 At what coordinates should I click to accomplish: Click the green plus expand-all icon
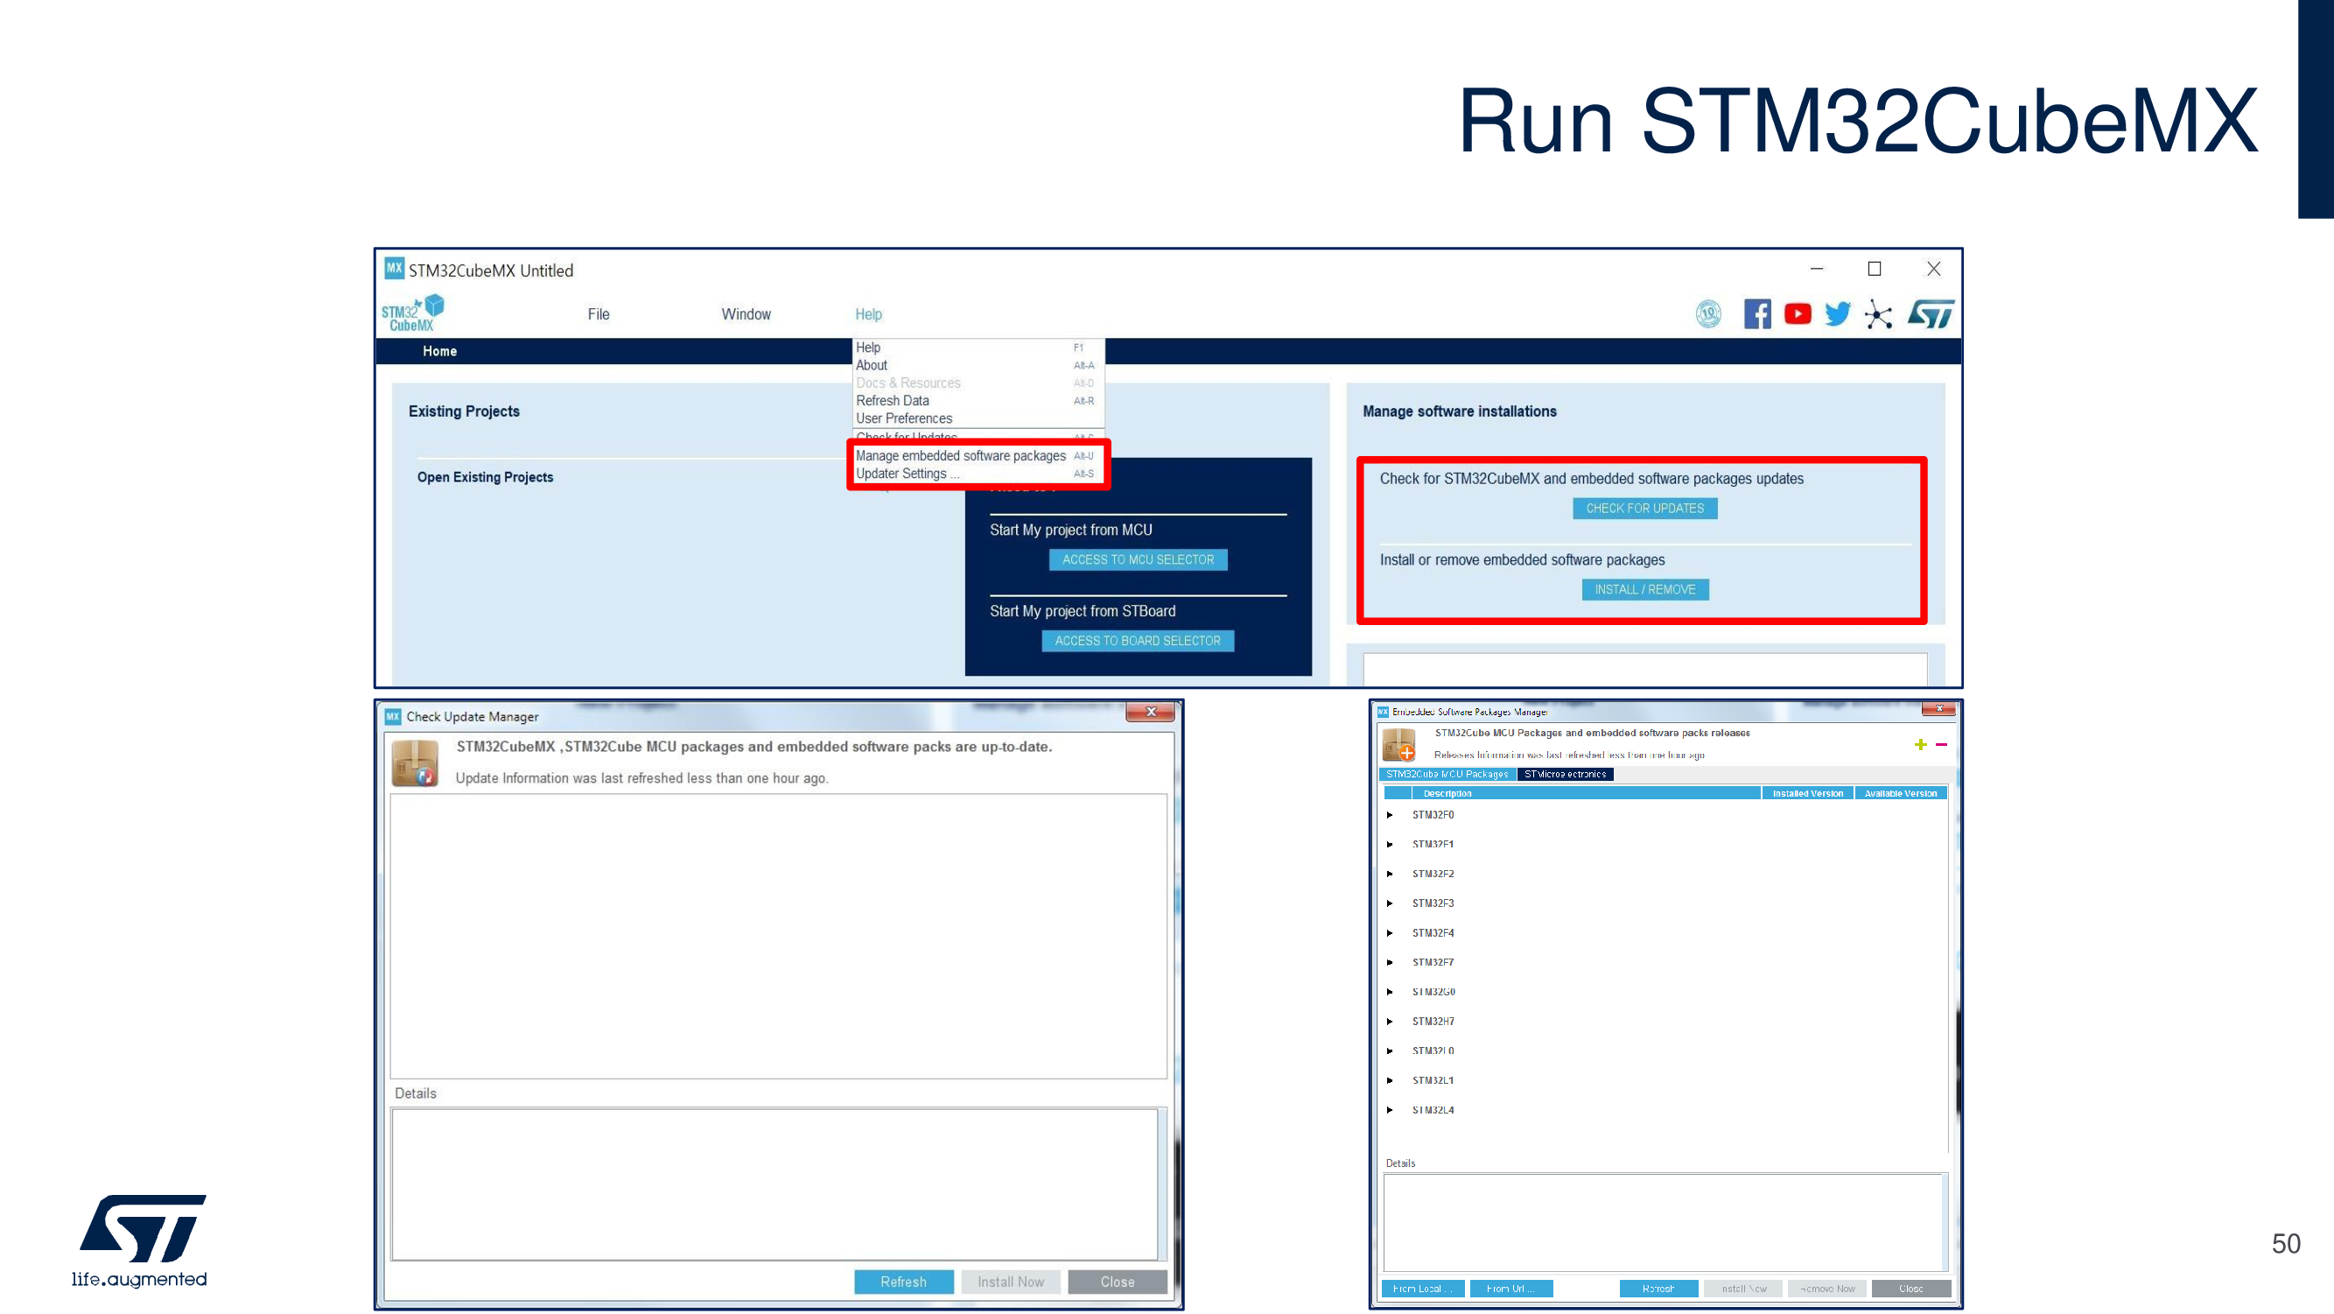click(1920, 745)
